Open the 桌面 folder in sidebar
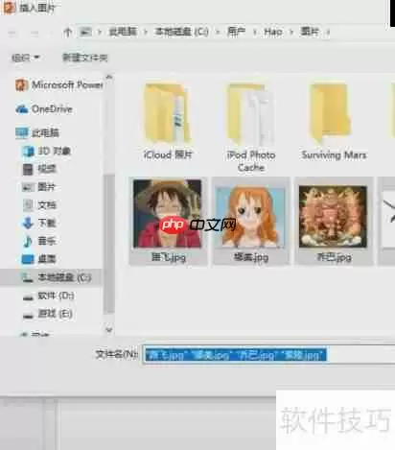Image resolution: width=395 pixels, height=450 pixels. pyautogui.click(x=39, y=259)
